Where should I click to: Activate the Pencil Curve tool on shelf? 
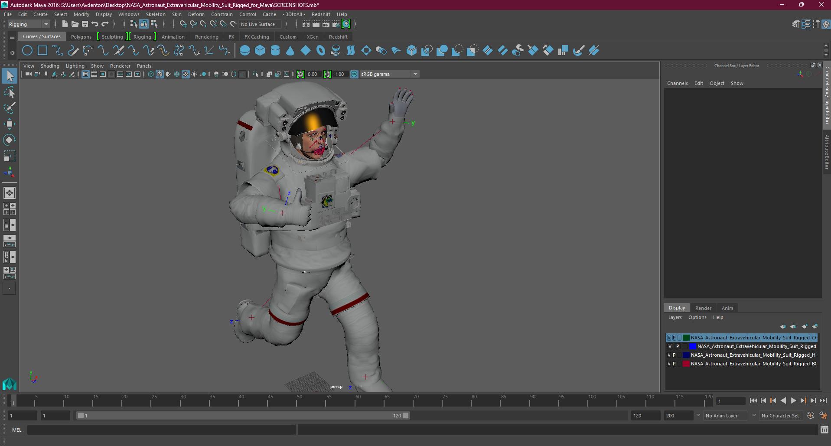73,51
